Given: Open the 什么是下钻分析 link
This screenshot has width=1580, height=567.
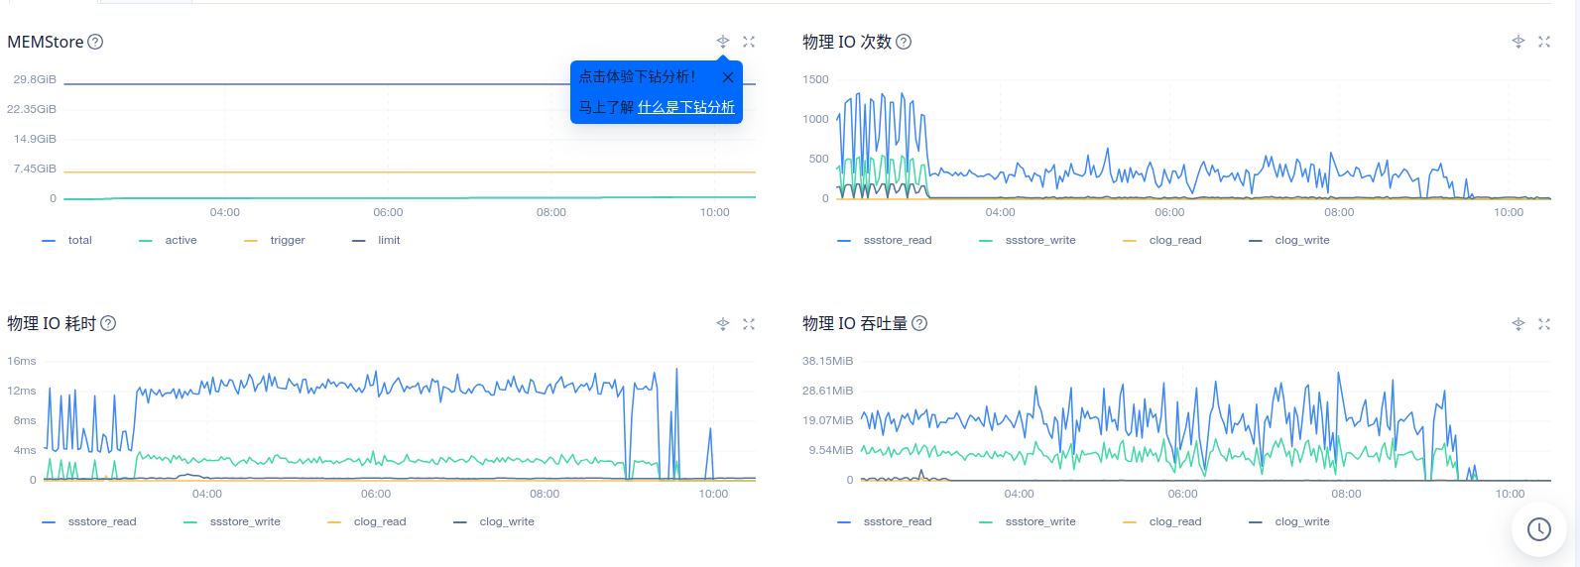Looking at the screenshot, I should [x=686, y=107].
